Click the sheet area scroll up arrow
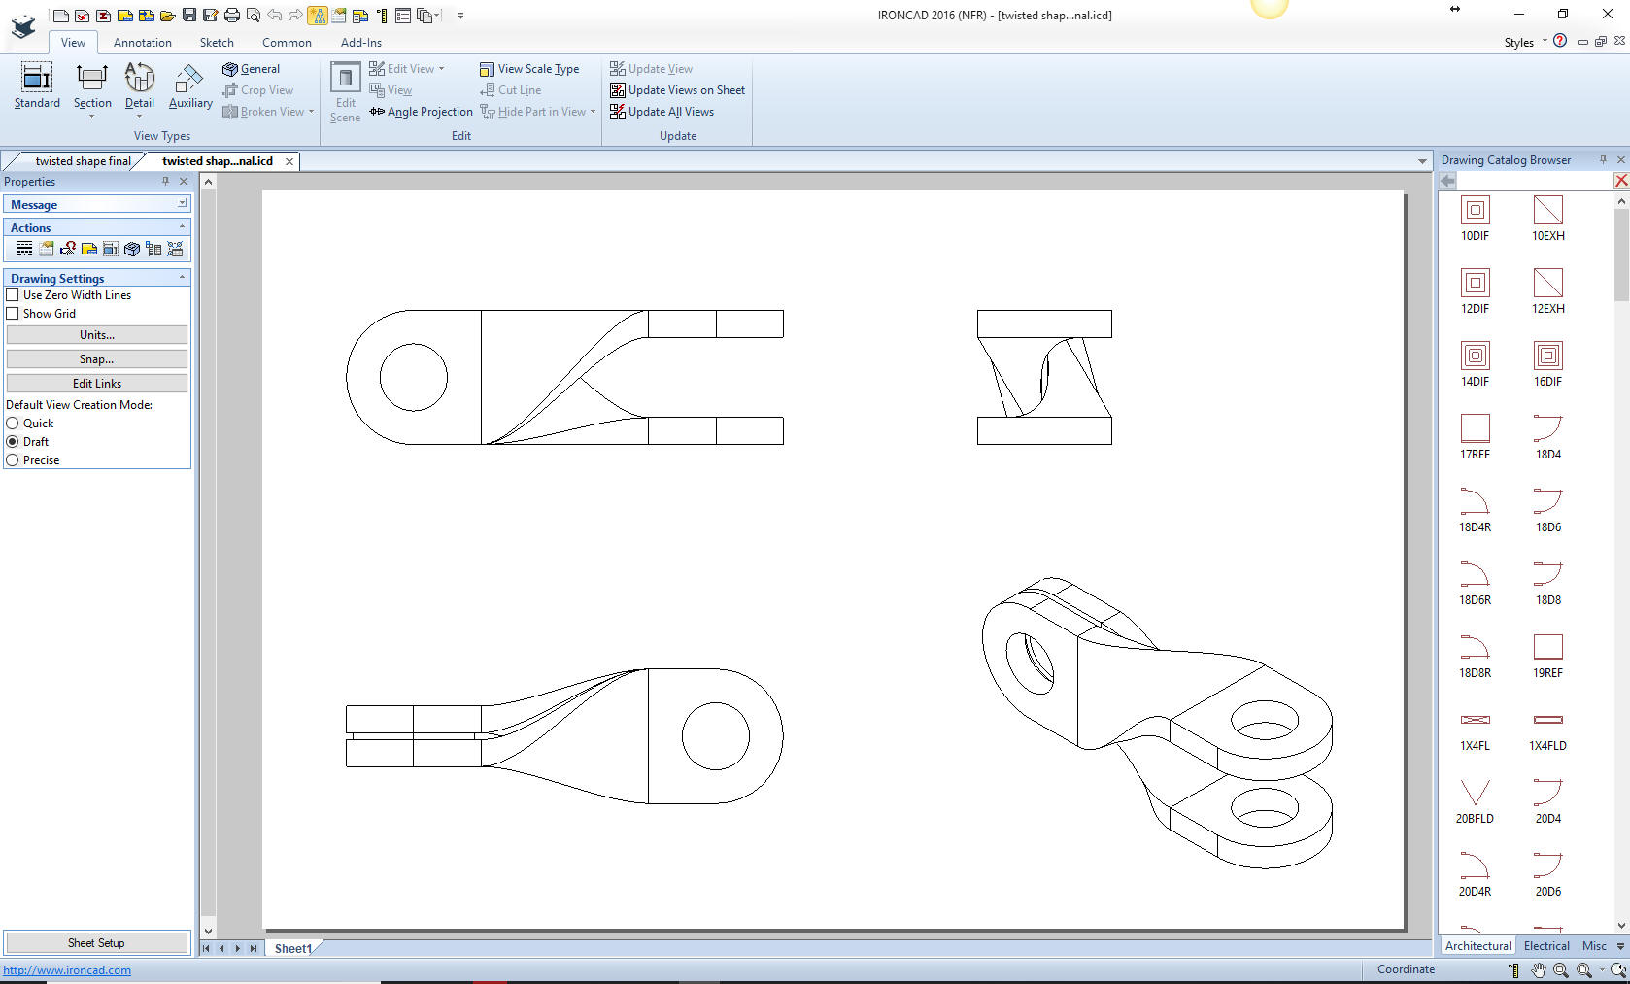 click(208, 182)
